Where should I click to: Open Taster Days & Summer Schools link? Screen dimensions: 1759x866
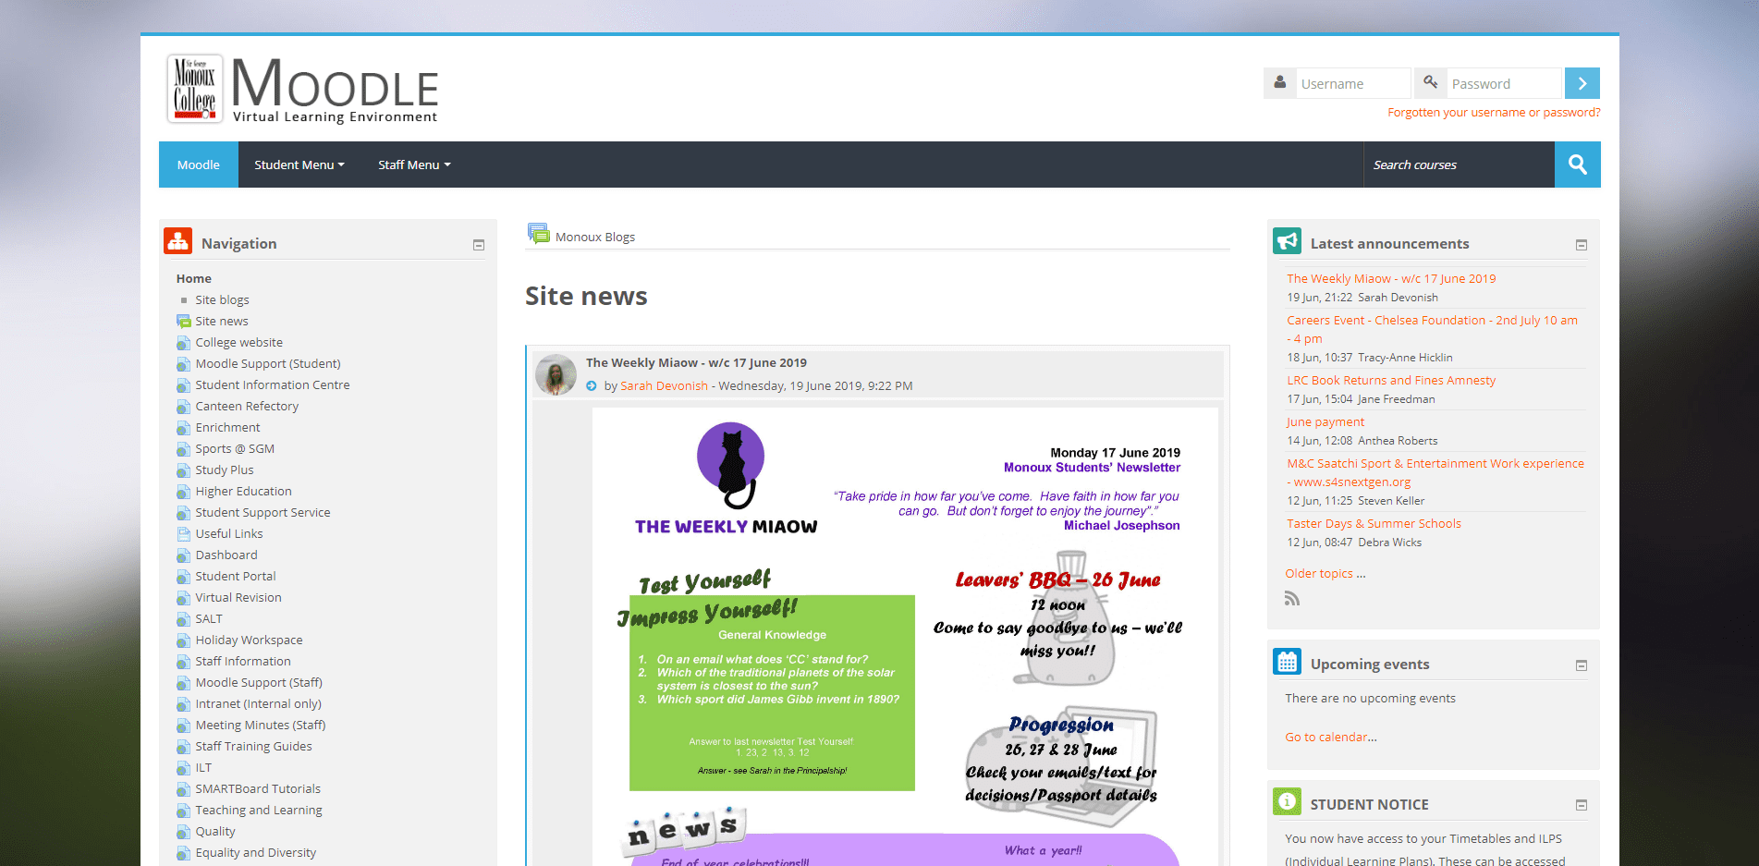click(1374, 524)
